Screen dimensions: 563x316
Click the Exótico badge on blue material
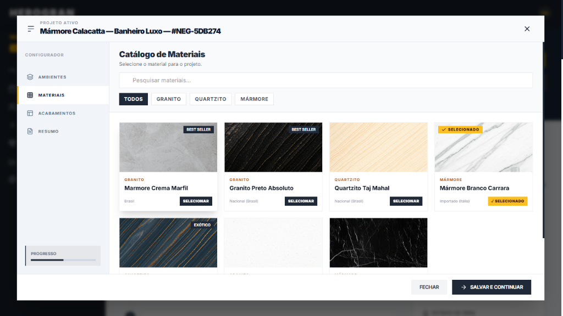click(202, 225)
